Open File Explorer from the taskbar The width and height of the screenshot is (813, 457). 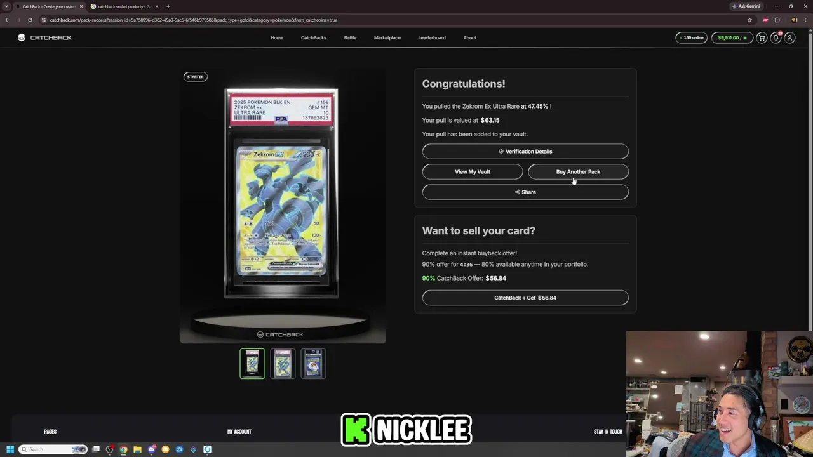point(137,449)
